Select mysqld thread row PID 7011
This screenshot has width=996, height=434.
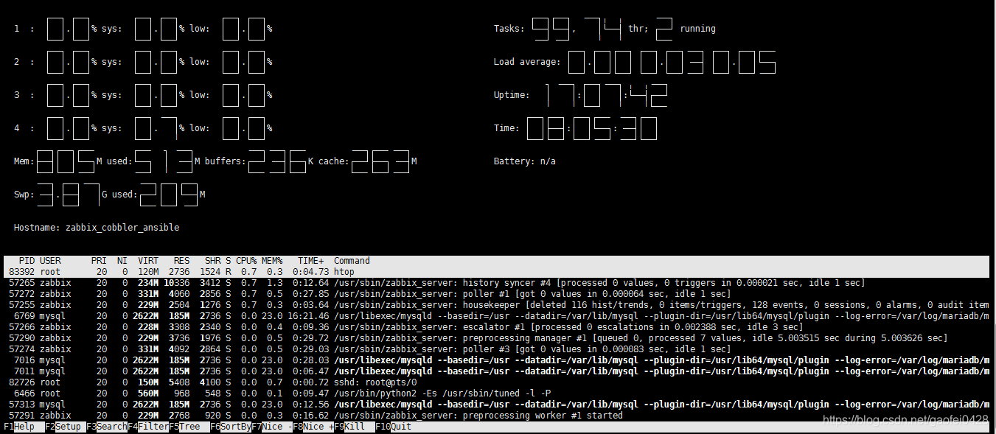coord(497,371)
